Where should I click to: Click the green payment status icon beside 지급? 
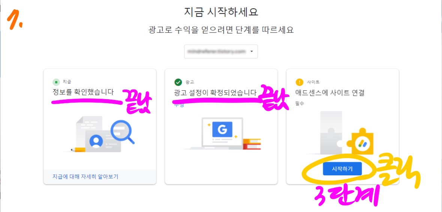[x=56, y=82]
